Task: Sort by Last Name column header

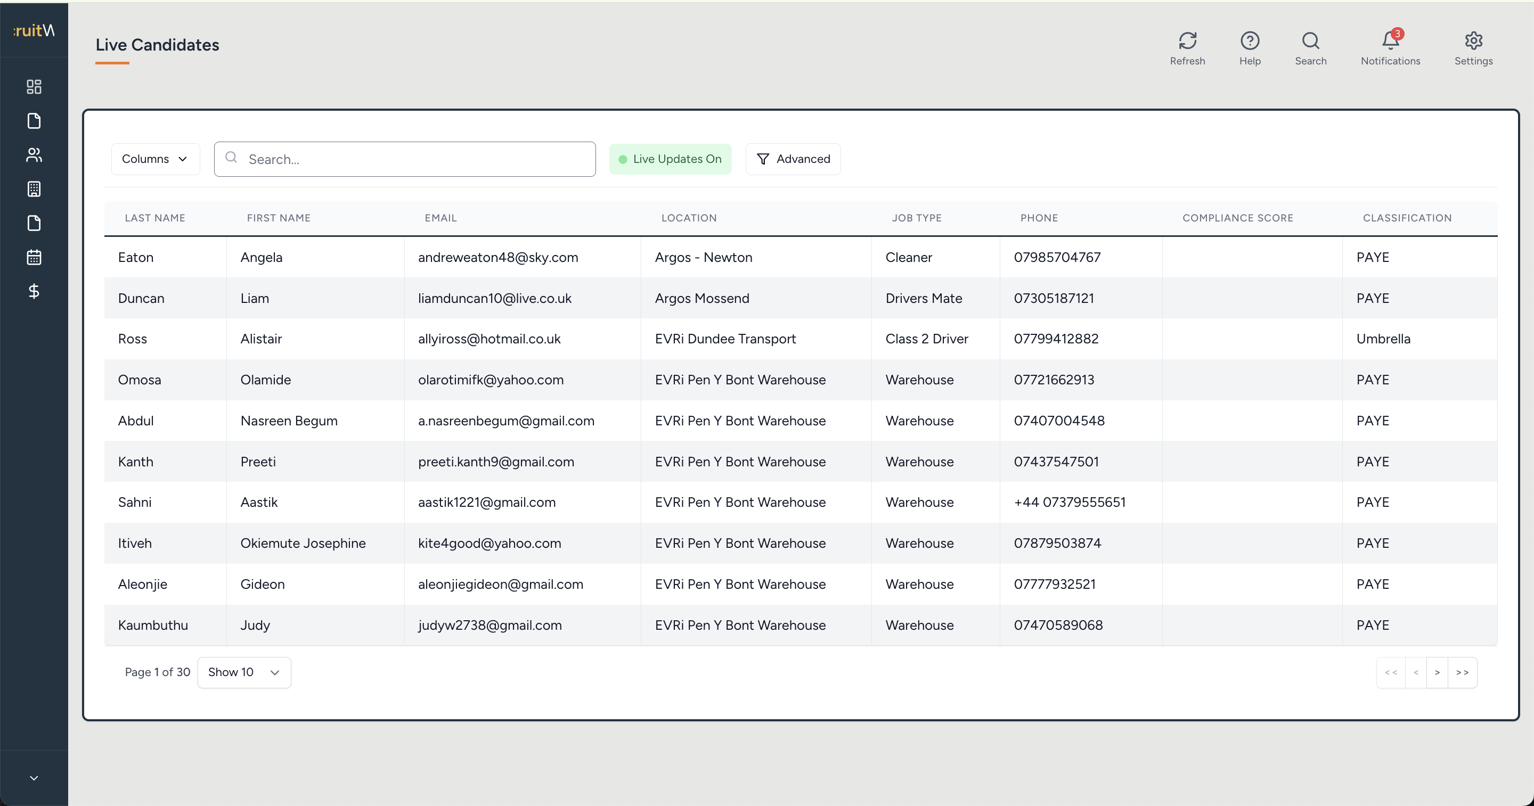Action: tap(155, 218)
